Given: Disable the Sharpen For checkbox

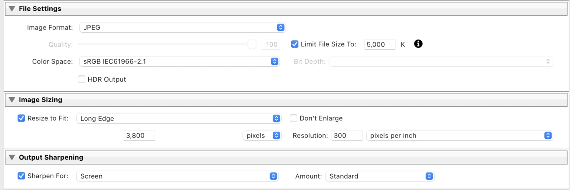Looking at the screenshot, I should (x=22, y=176).
